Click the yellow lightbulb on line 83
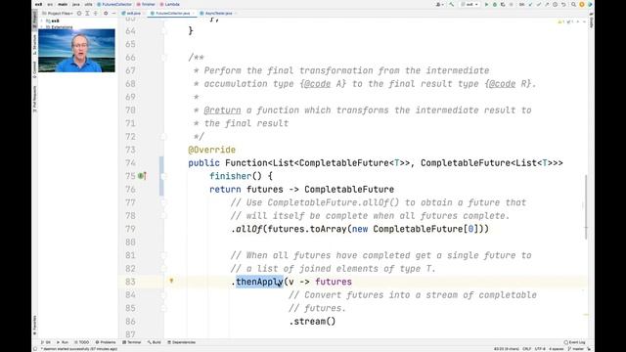This screenshot has width=626, height=352. tap(171, 281)
